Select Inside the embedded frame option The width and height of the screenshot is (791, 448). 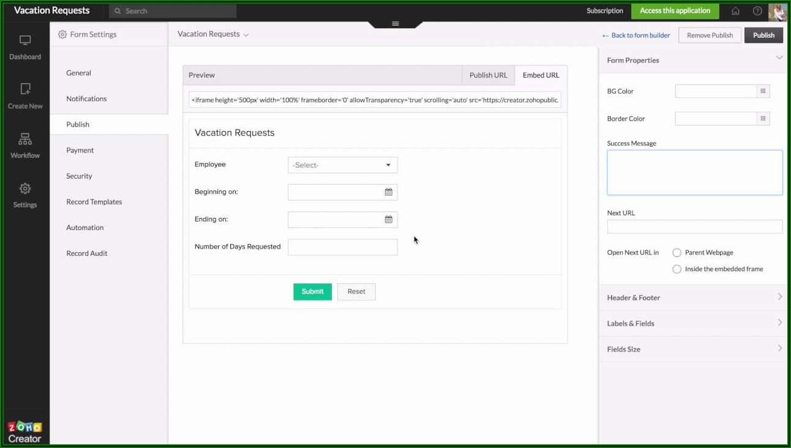(x=677, y=269)
